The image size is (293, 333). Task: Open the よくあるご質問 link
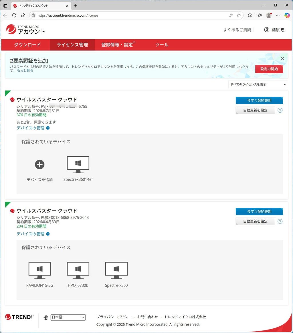pyautogui.click(x=237, y=30)
